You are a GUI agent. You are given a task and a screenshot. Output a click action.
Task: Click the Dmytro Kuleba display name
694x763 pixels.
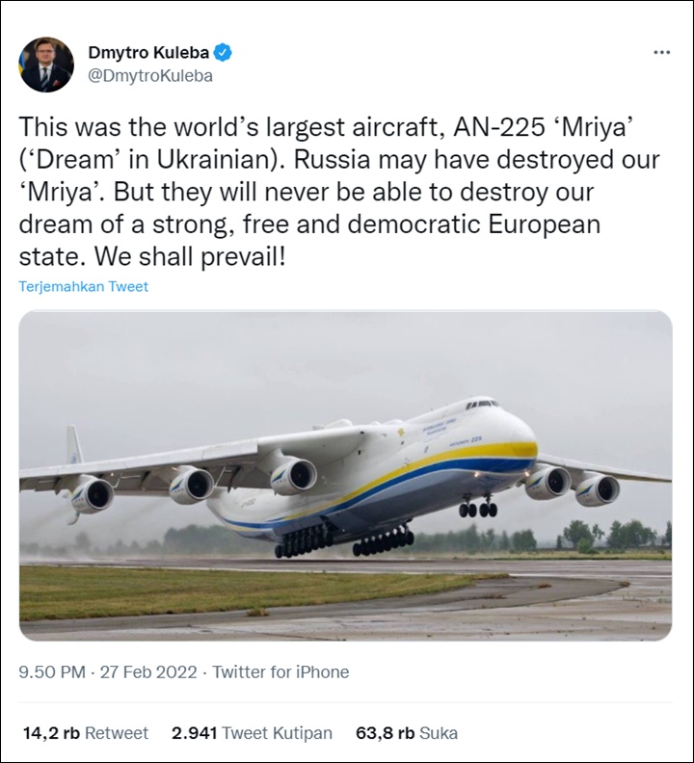(148, 53)
